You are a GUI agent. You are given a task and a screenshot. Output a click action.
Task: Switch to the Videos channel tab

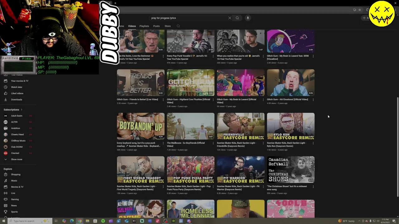click(132, 26)
